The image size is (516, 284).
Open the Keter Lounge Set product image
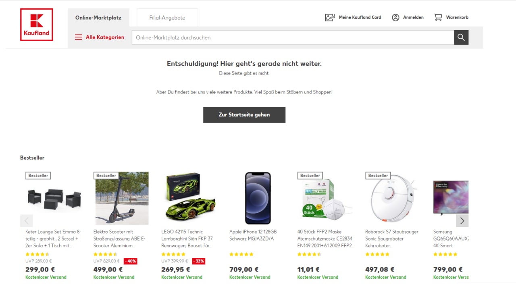54,198
